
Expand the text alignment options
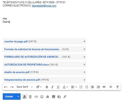pyautogui.click(x=74, y=87)
